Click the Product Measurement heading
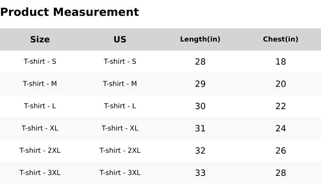Image resolution: width=321 pixels, height=184 pixels. (x=69, y=12)
